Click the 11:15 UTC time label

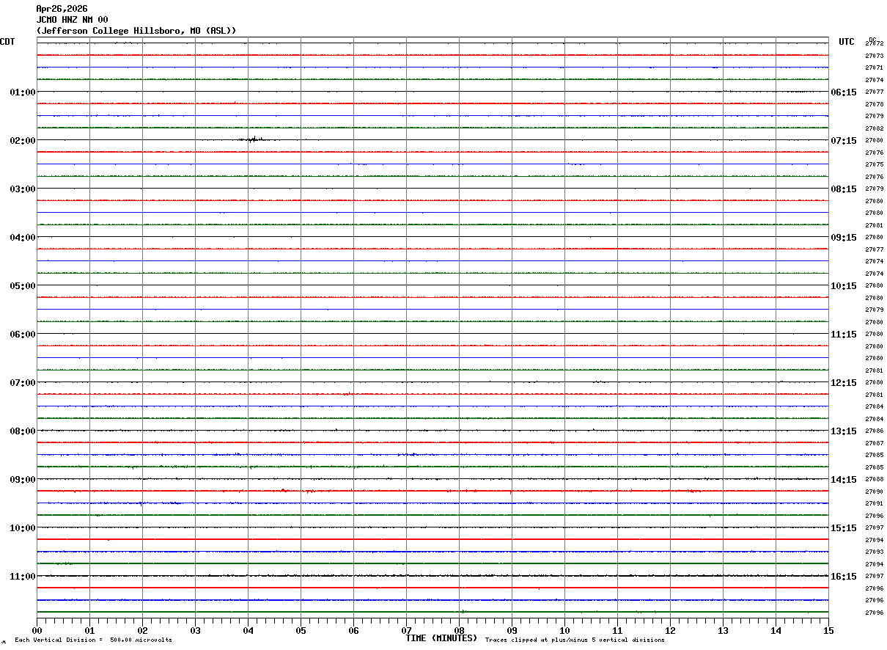[844, 335]
